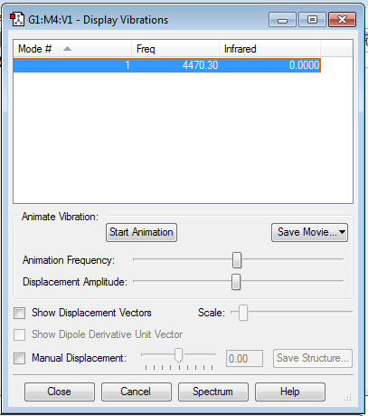Toggle Show Dipole Derivative Unit Vector checkbox

pos(20,334)
